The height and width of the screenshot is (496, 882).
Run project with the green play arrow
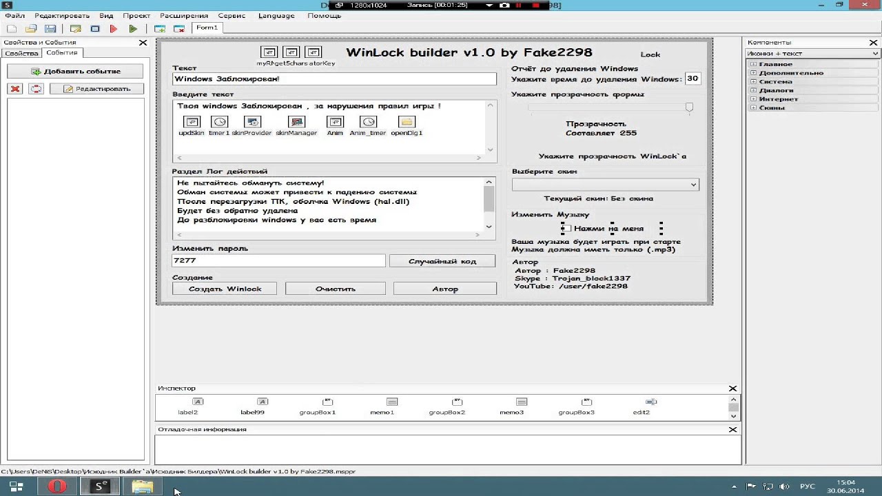point(133,28)
